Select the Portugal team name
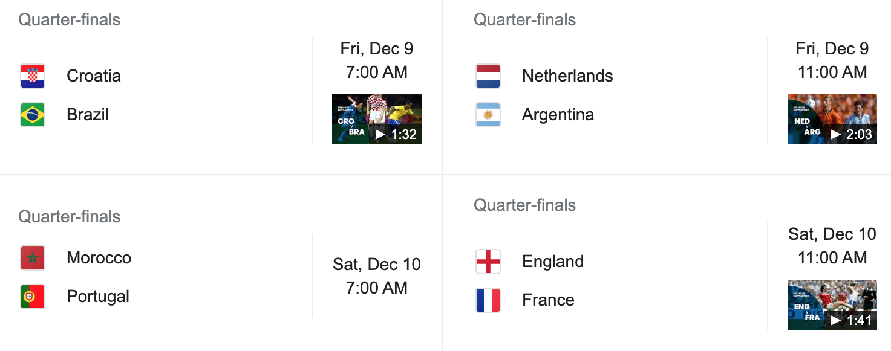Image resolution: width=891 pixels, height=351 pixels. 98,297
